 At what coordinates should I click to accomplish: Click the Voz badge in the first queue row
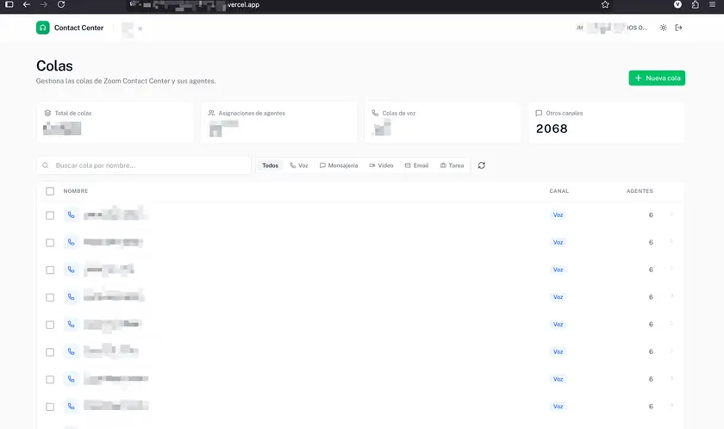click(559, 215)
